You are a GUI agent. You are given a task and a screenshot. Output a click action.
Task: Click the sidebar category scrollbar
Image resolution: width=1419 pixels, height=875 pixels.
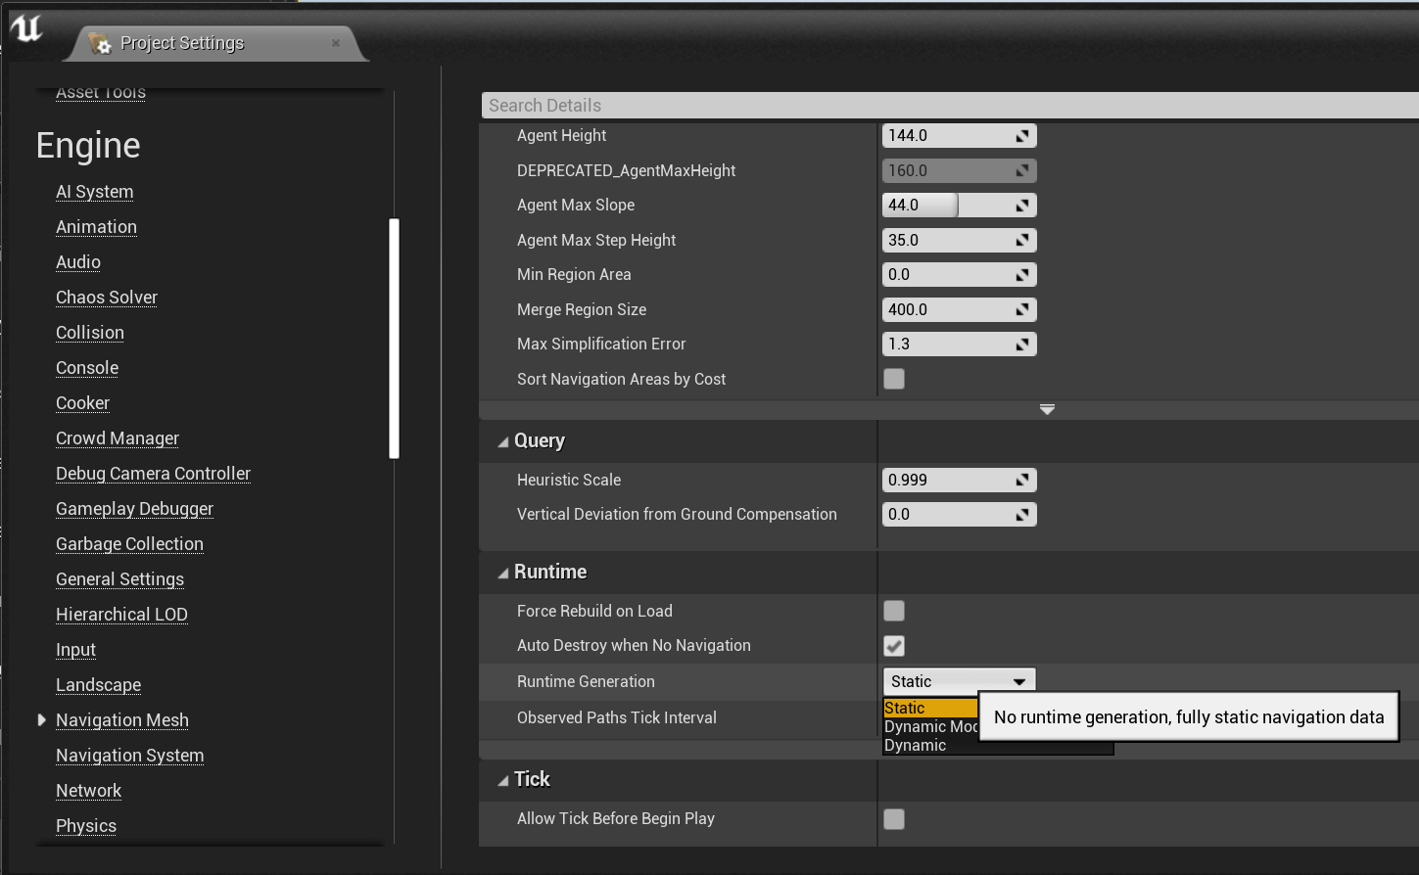point(395,339)
